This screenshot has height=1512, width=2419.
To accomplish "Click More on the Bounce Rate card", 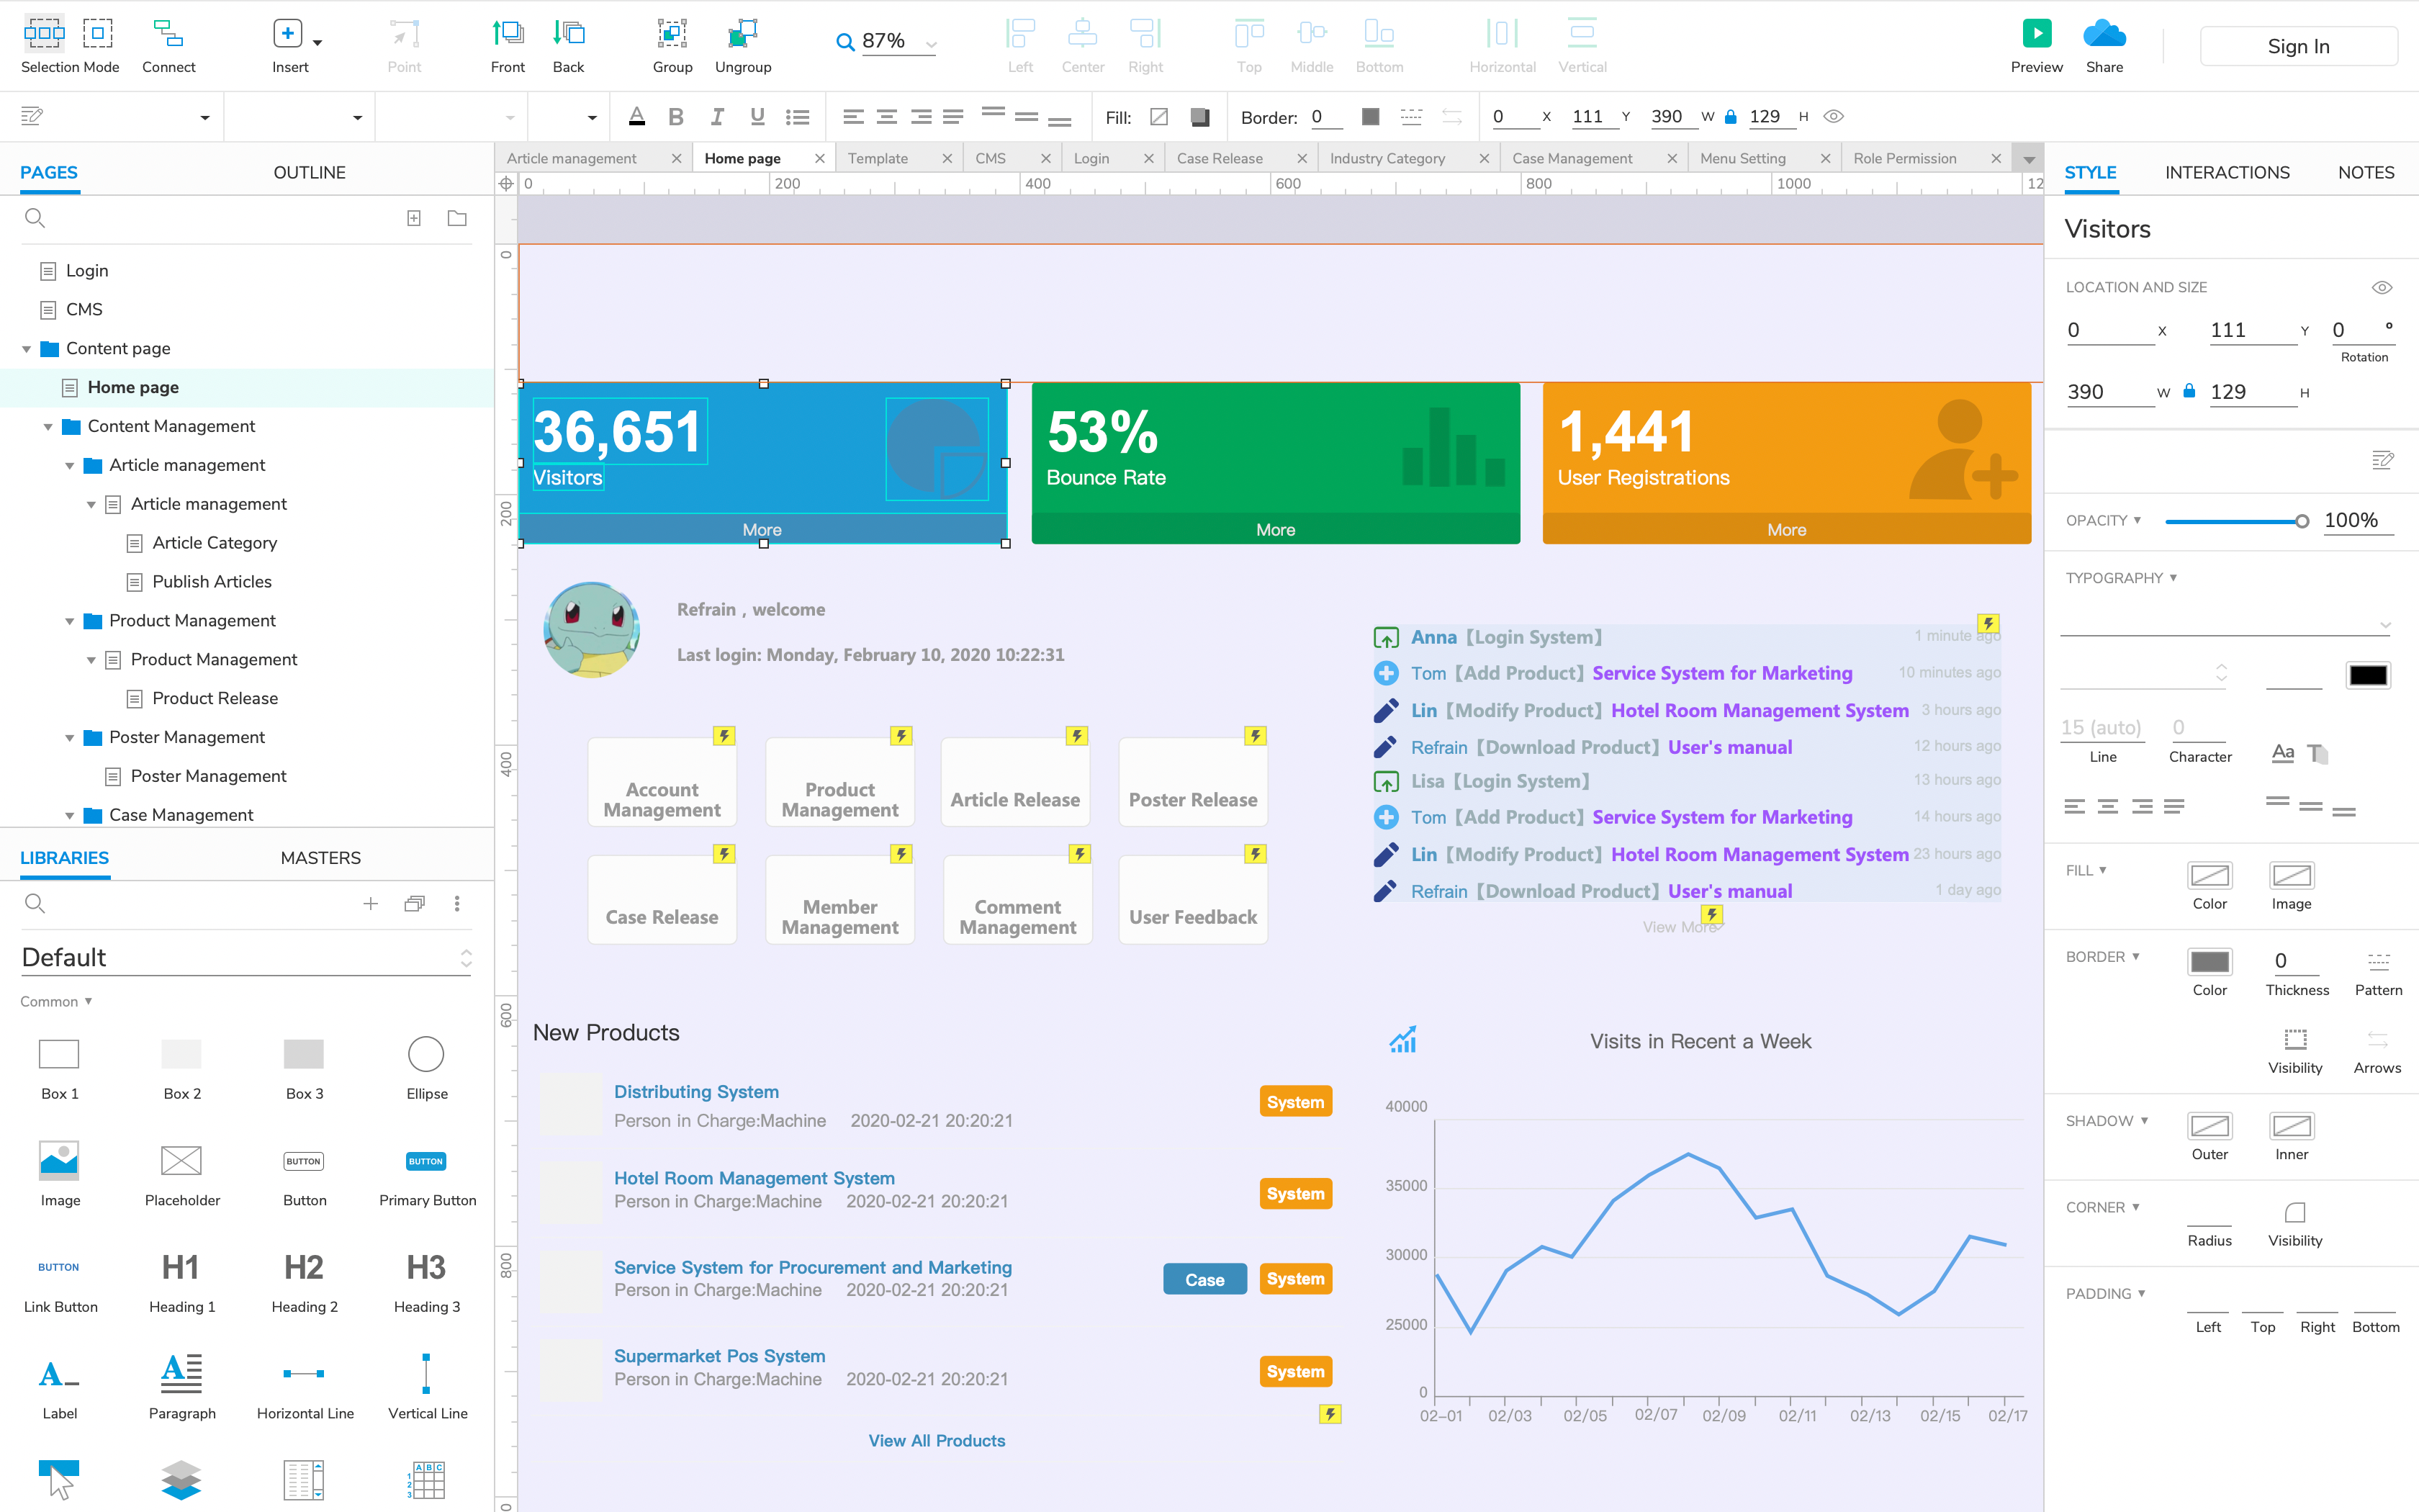I will click(1276, 530).
